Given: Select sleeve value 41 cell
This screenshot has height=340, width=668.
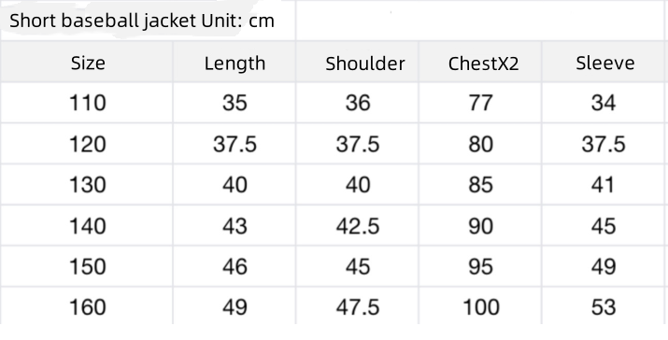Looking at the screenshot, I should pyautogui.click(x=604, y=185).
